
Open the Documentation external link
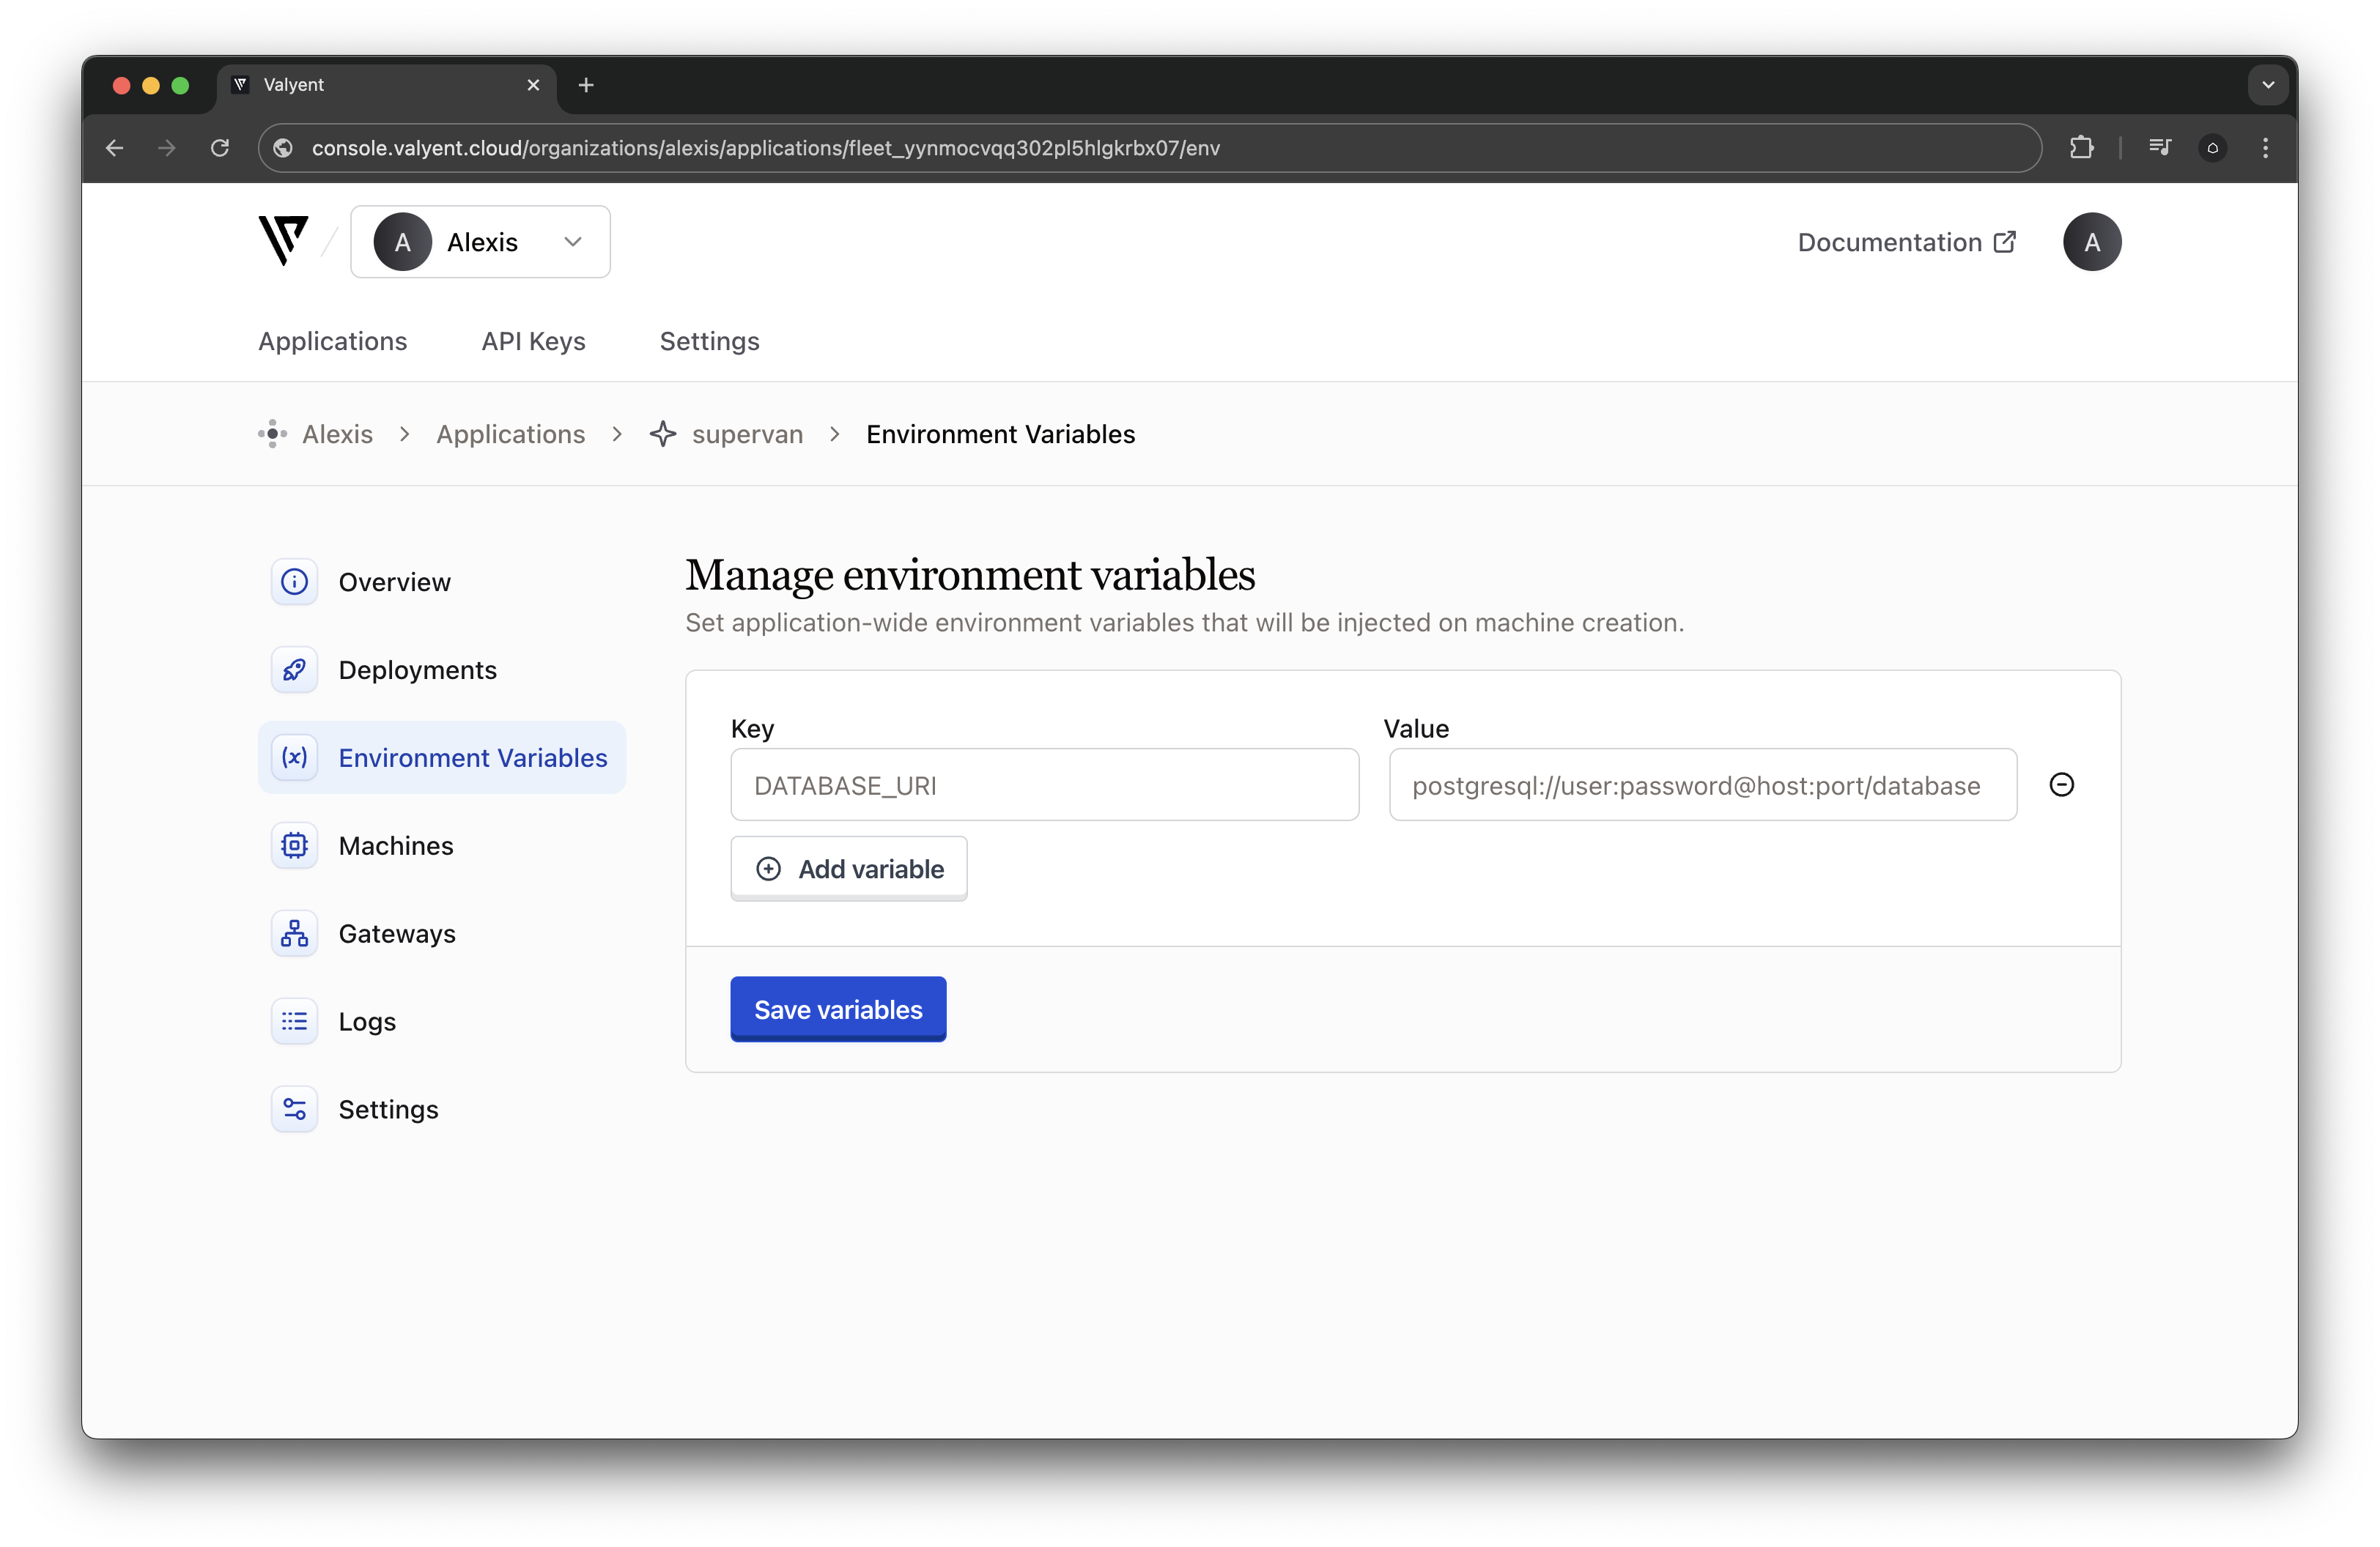(x=1905, y=242)
